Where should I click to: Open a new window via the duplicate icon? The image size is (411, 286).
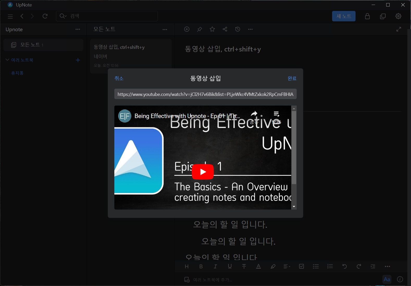pyautogui.click(x=383, y=16)
